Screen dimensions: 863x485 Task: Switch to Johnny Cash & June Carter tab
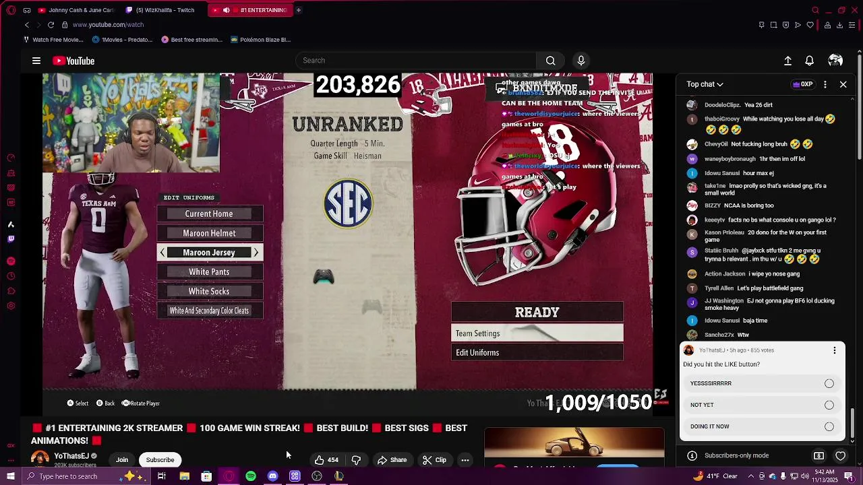point(77,10)
